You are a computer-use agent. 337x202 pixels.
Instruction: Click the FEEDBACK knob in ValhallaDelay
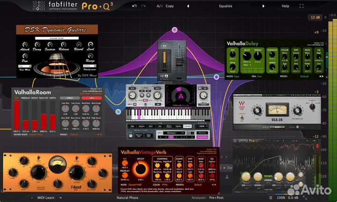tap(272, 55)
